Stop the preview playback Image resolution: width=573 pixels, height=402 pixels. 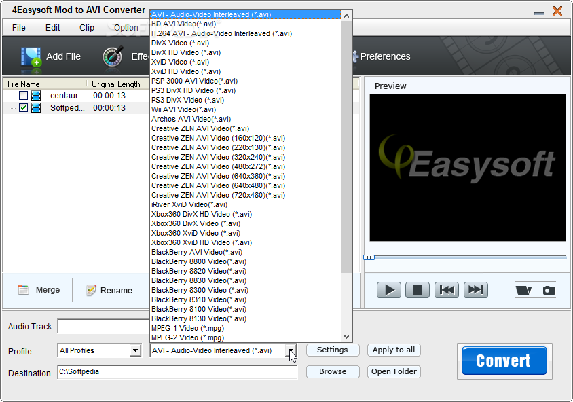(x=418, y=290)
